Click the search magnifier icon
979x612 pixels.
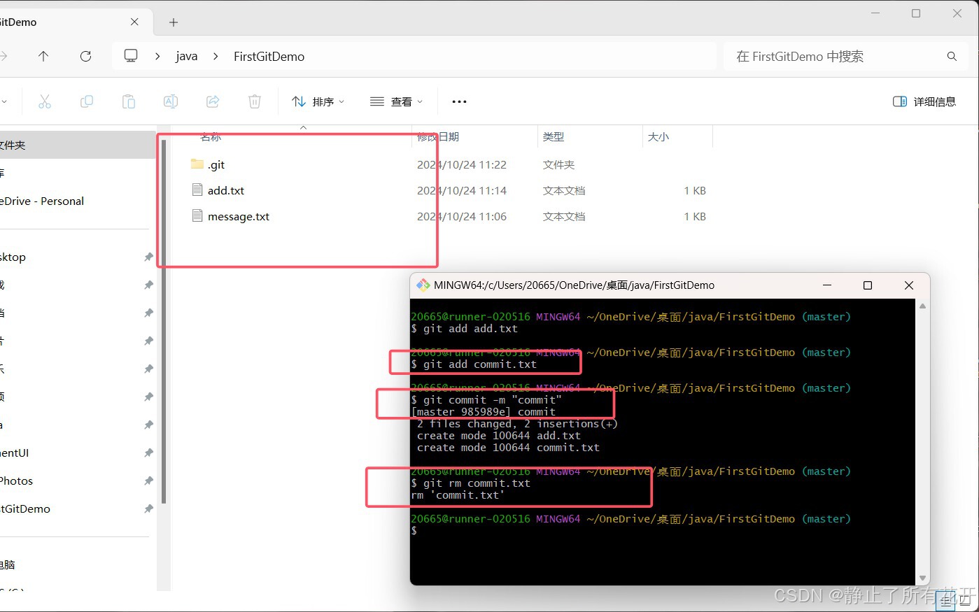pos(952,56)
